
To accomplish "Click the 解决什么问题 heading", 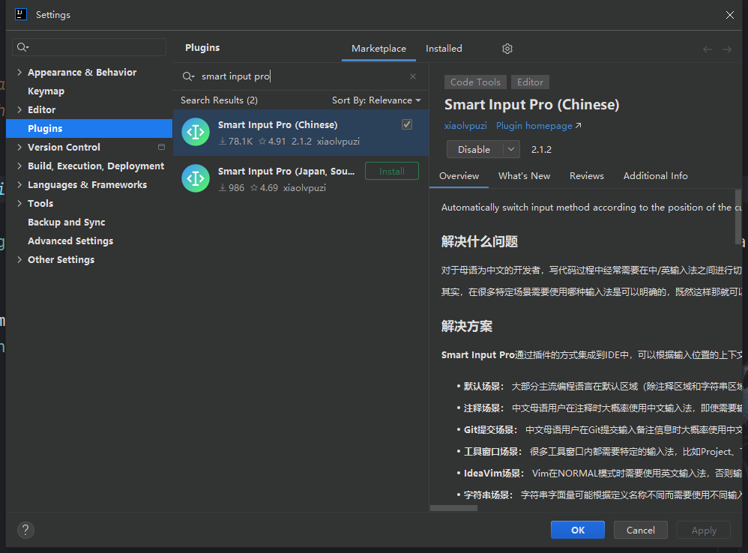I will pos(480,242).
